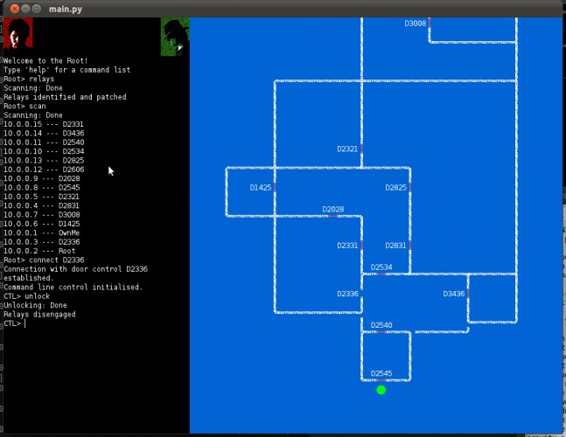The height and width of the screenshot is (437, 566).
Task: Click door label D3436 on the map
Action: (x=454, y=294)
